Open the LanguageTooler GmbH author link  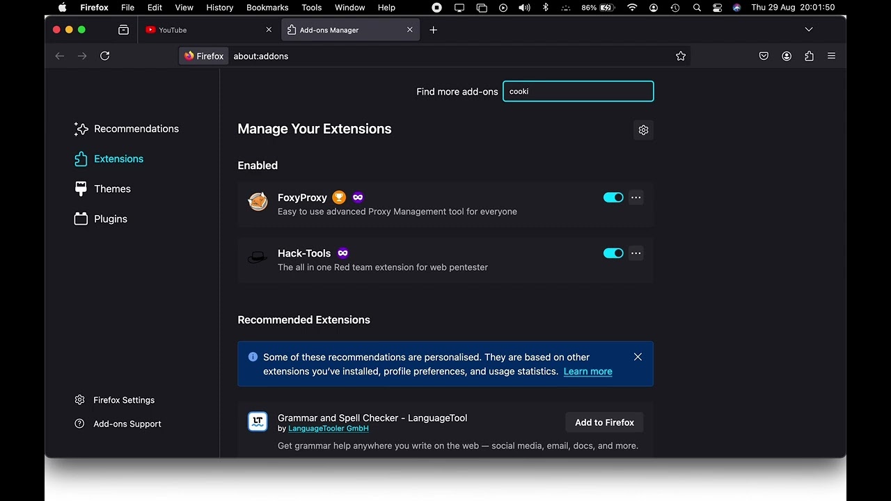click(x=329, y=429)
